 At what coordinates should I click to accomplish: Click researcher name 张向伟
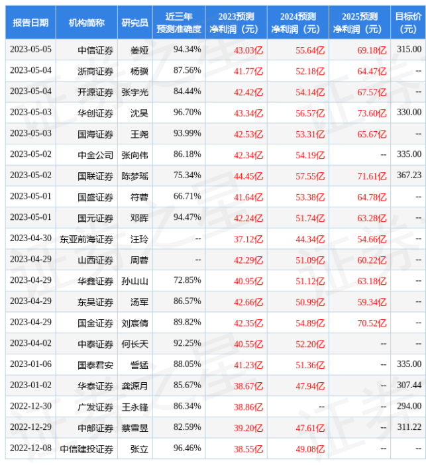coord(134,155)
